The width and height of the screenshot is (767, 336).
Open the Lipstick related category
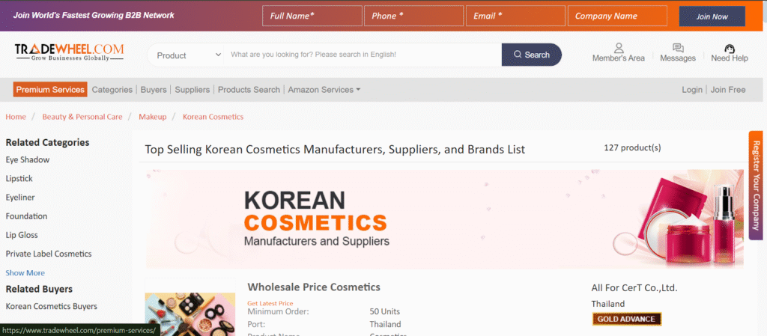tap(19, 179)
